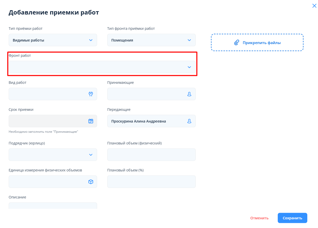Expand the Фронт работ dropdown
Image resolution: width=318 pixels, height=228 pixels.
189,67
